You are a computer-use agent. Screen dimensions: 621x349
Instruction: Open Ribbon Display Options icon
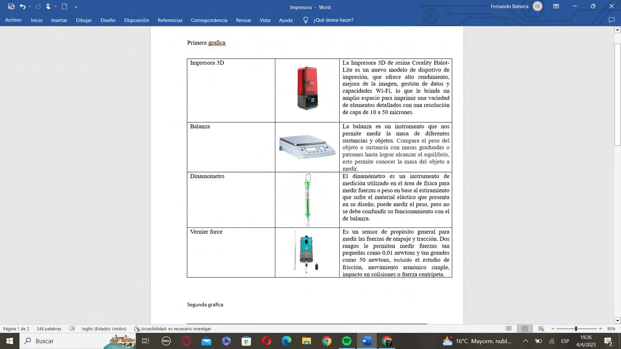click(556, 6)
